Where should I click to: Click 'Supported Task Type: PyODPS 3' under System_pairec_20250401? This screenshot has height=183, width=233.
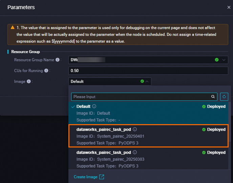coord(107,143)
